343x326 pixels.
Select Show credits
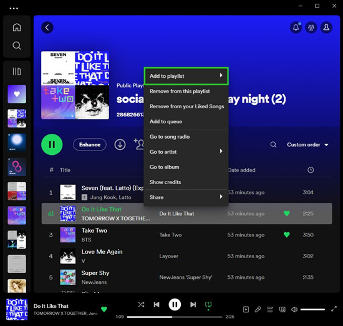point(186,182)
